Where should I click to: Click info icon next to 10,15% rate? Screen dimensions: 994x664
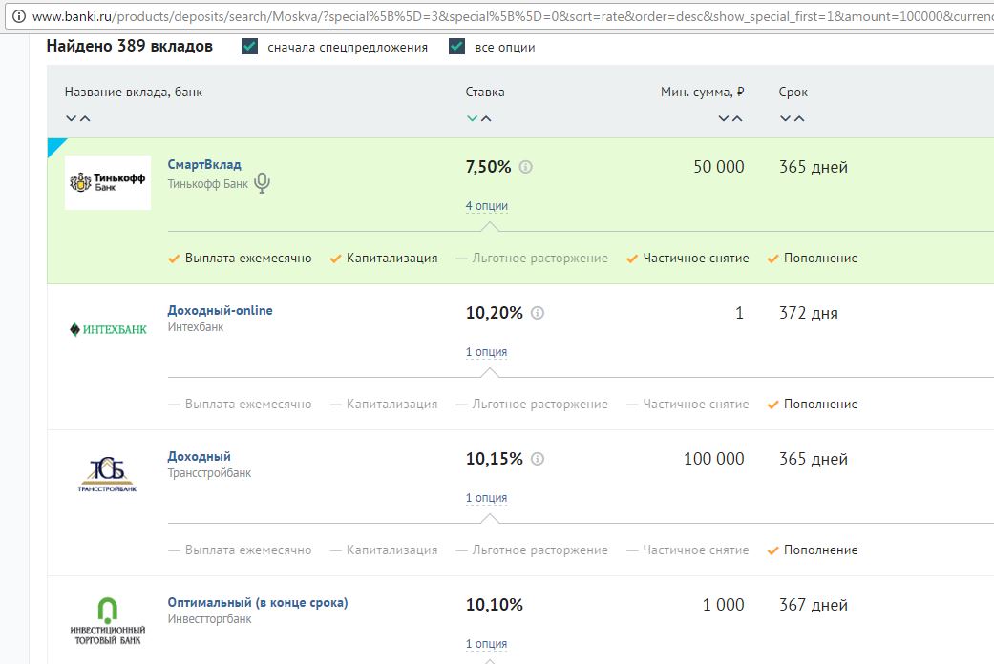pos(538,459)
